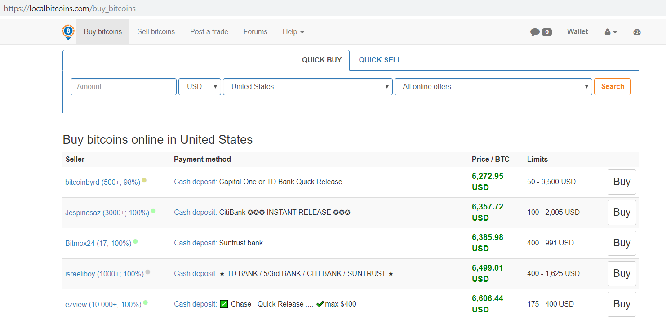Click the green online status dot for bitcoinbyrd
666x320 pixels.
(144, 180)
